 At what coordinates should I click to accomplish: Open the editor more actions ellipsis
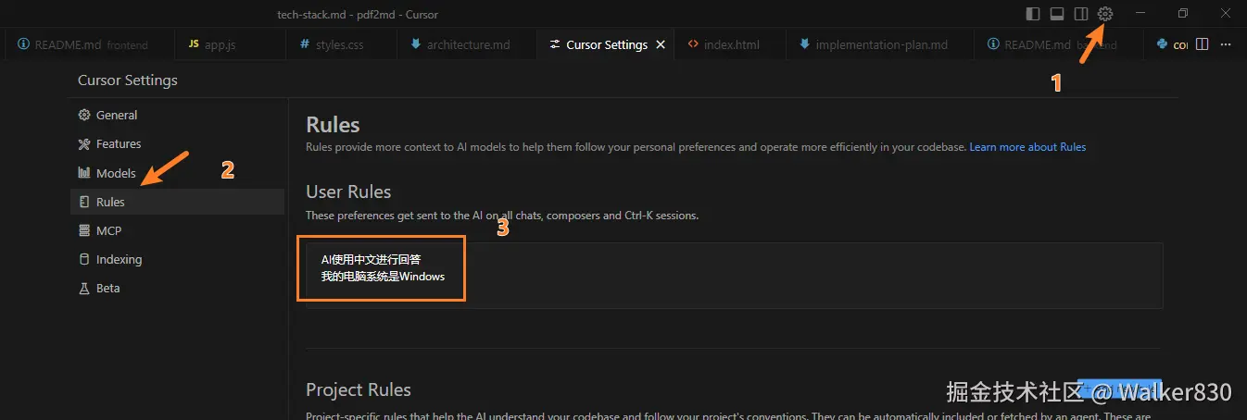(1226, 44)
